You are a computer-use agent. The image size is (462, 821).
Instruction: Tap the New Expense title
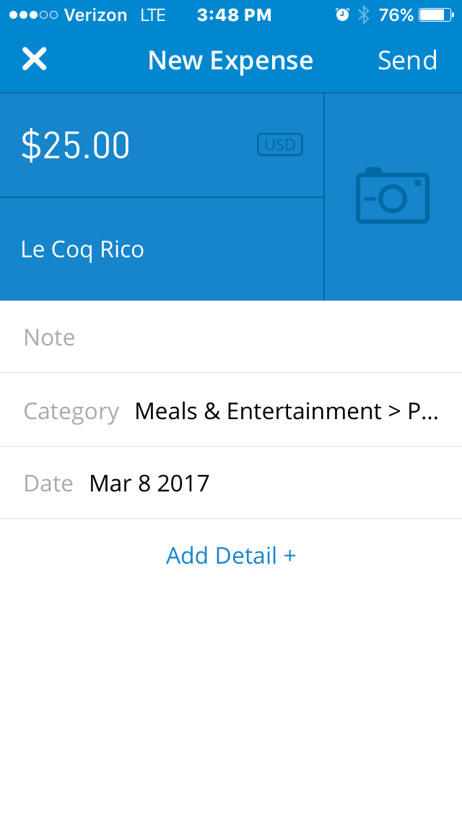pos(230,60)
